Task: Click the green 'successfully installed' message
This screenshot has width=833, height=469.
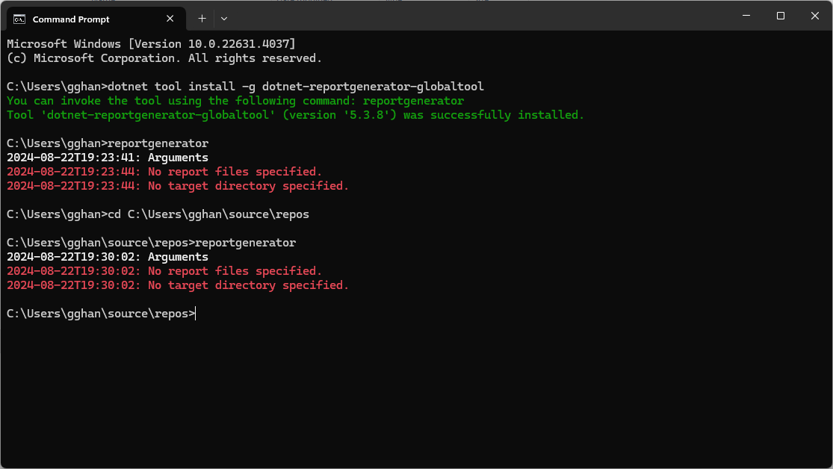Action: point(295,115)
